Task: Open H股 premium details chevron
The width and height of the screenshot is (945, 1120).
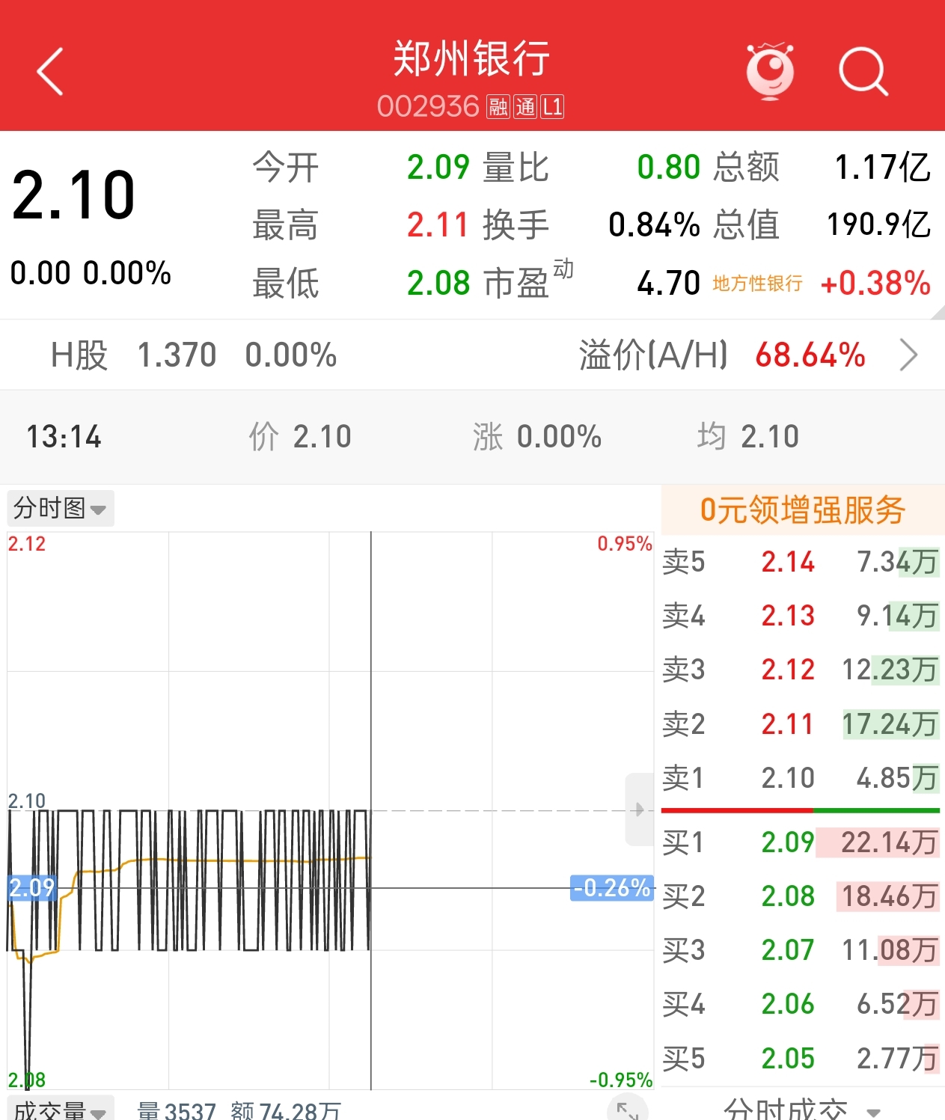Action: click(x=908, y=355)
